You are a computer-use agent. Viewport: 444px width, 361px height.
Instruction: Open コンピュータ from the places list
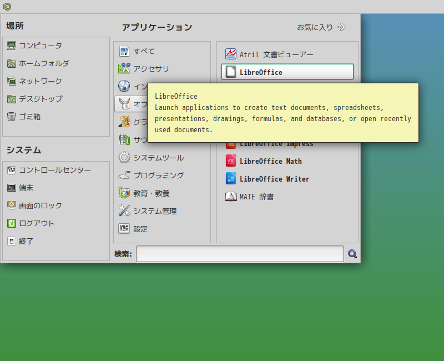click(x=34, y=46)
